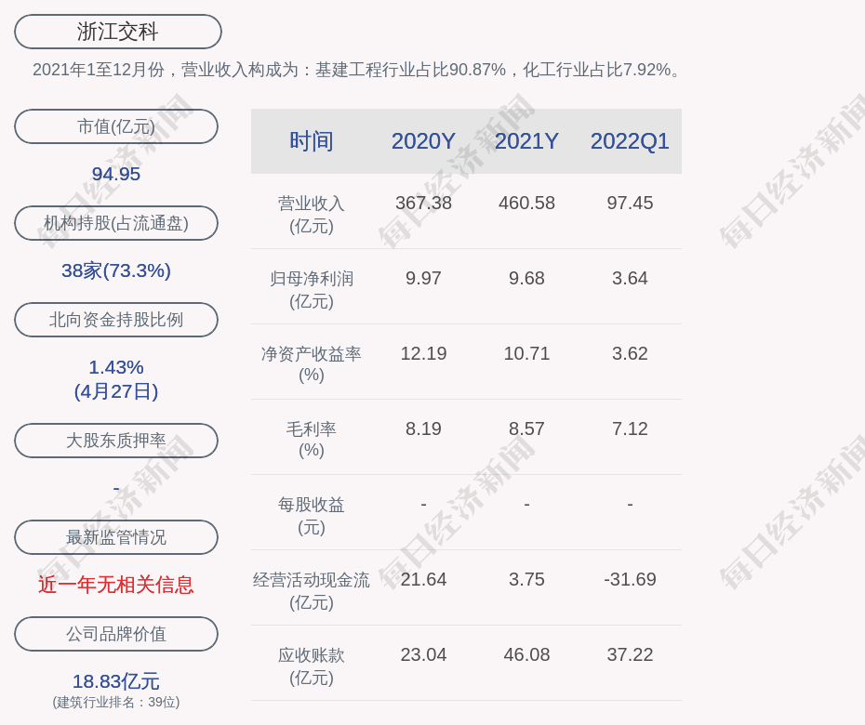The image size is (865, 725).
Task: Select the revenue value 460.58
Action: point(526,203)
